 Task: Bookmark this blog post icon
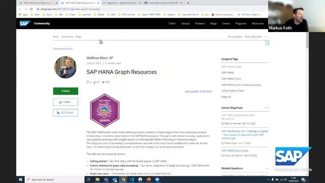click(x=267, y=43)
